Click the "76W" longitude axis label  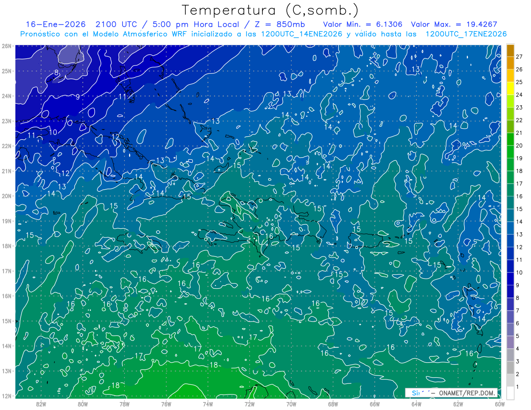pos(166,404)
